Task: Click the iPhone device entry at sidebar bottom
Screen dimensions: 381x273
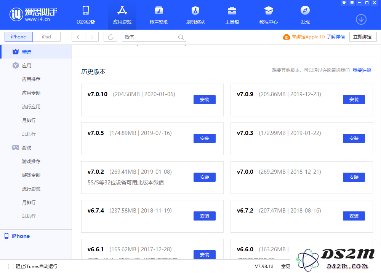Action: click(17, 236)
